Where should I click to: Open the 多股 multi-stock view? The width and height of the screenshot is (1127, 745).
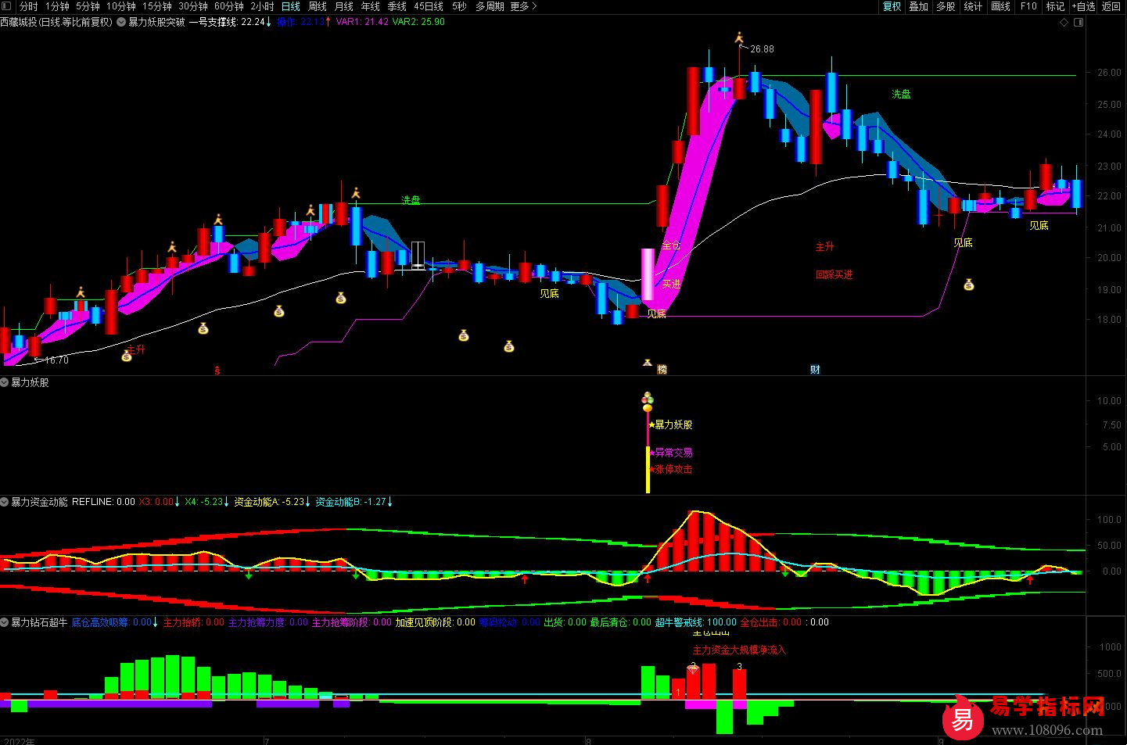(946, 6)
